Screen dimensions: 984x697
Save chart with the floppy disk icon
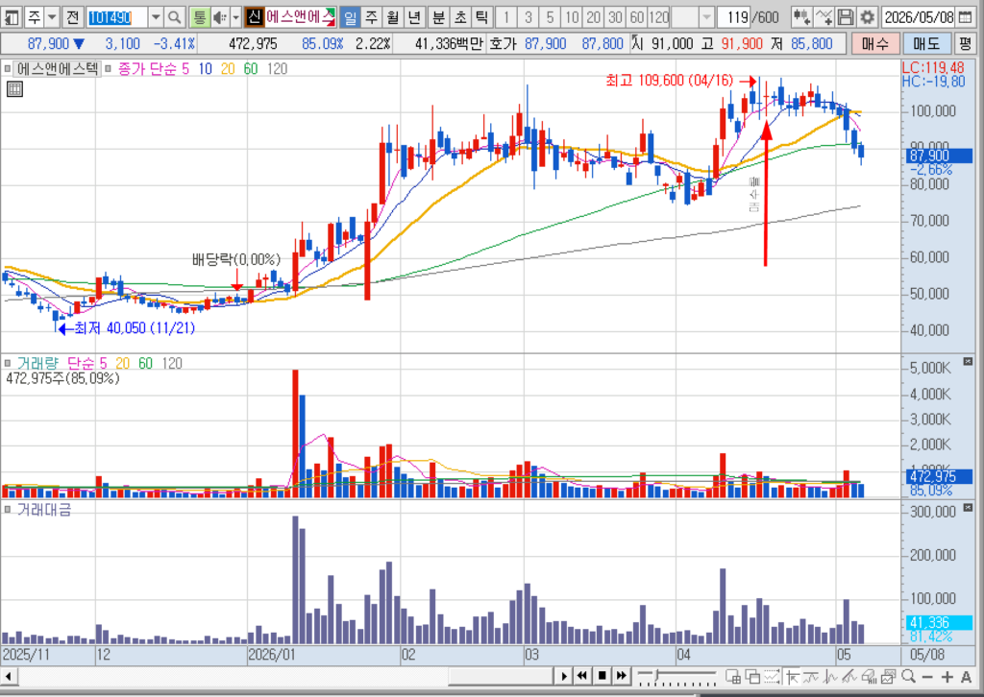pyautogui.click(x=846, y=17)
